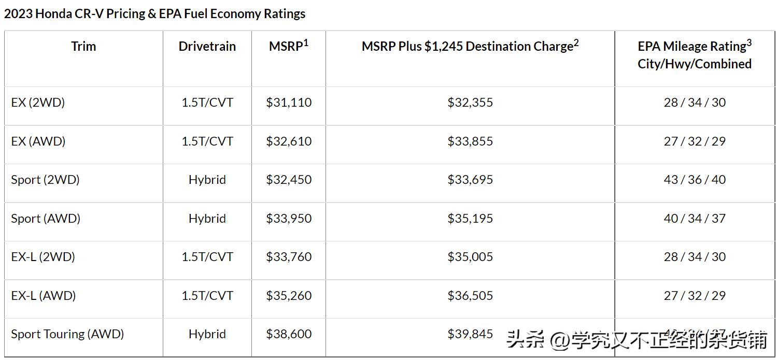Click the 2023 Honda CR-V Pricing title
778x360 pixels.
click(155, 13)
